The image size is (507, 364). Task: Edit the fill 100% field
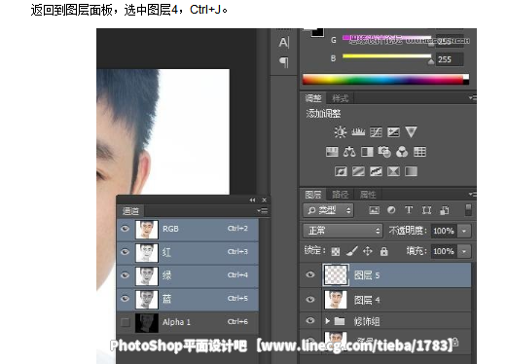point(444,251)
